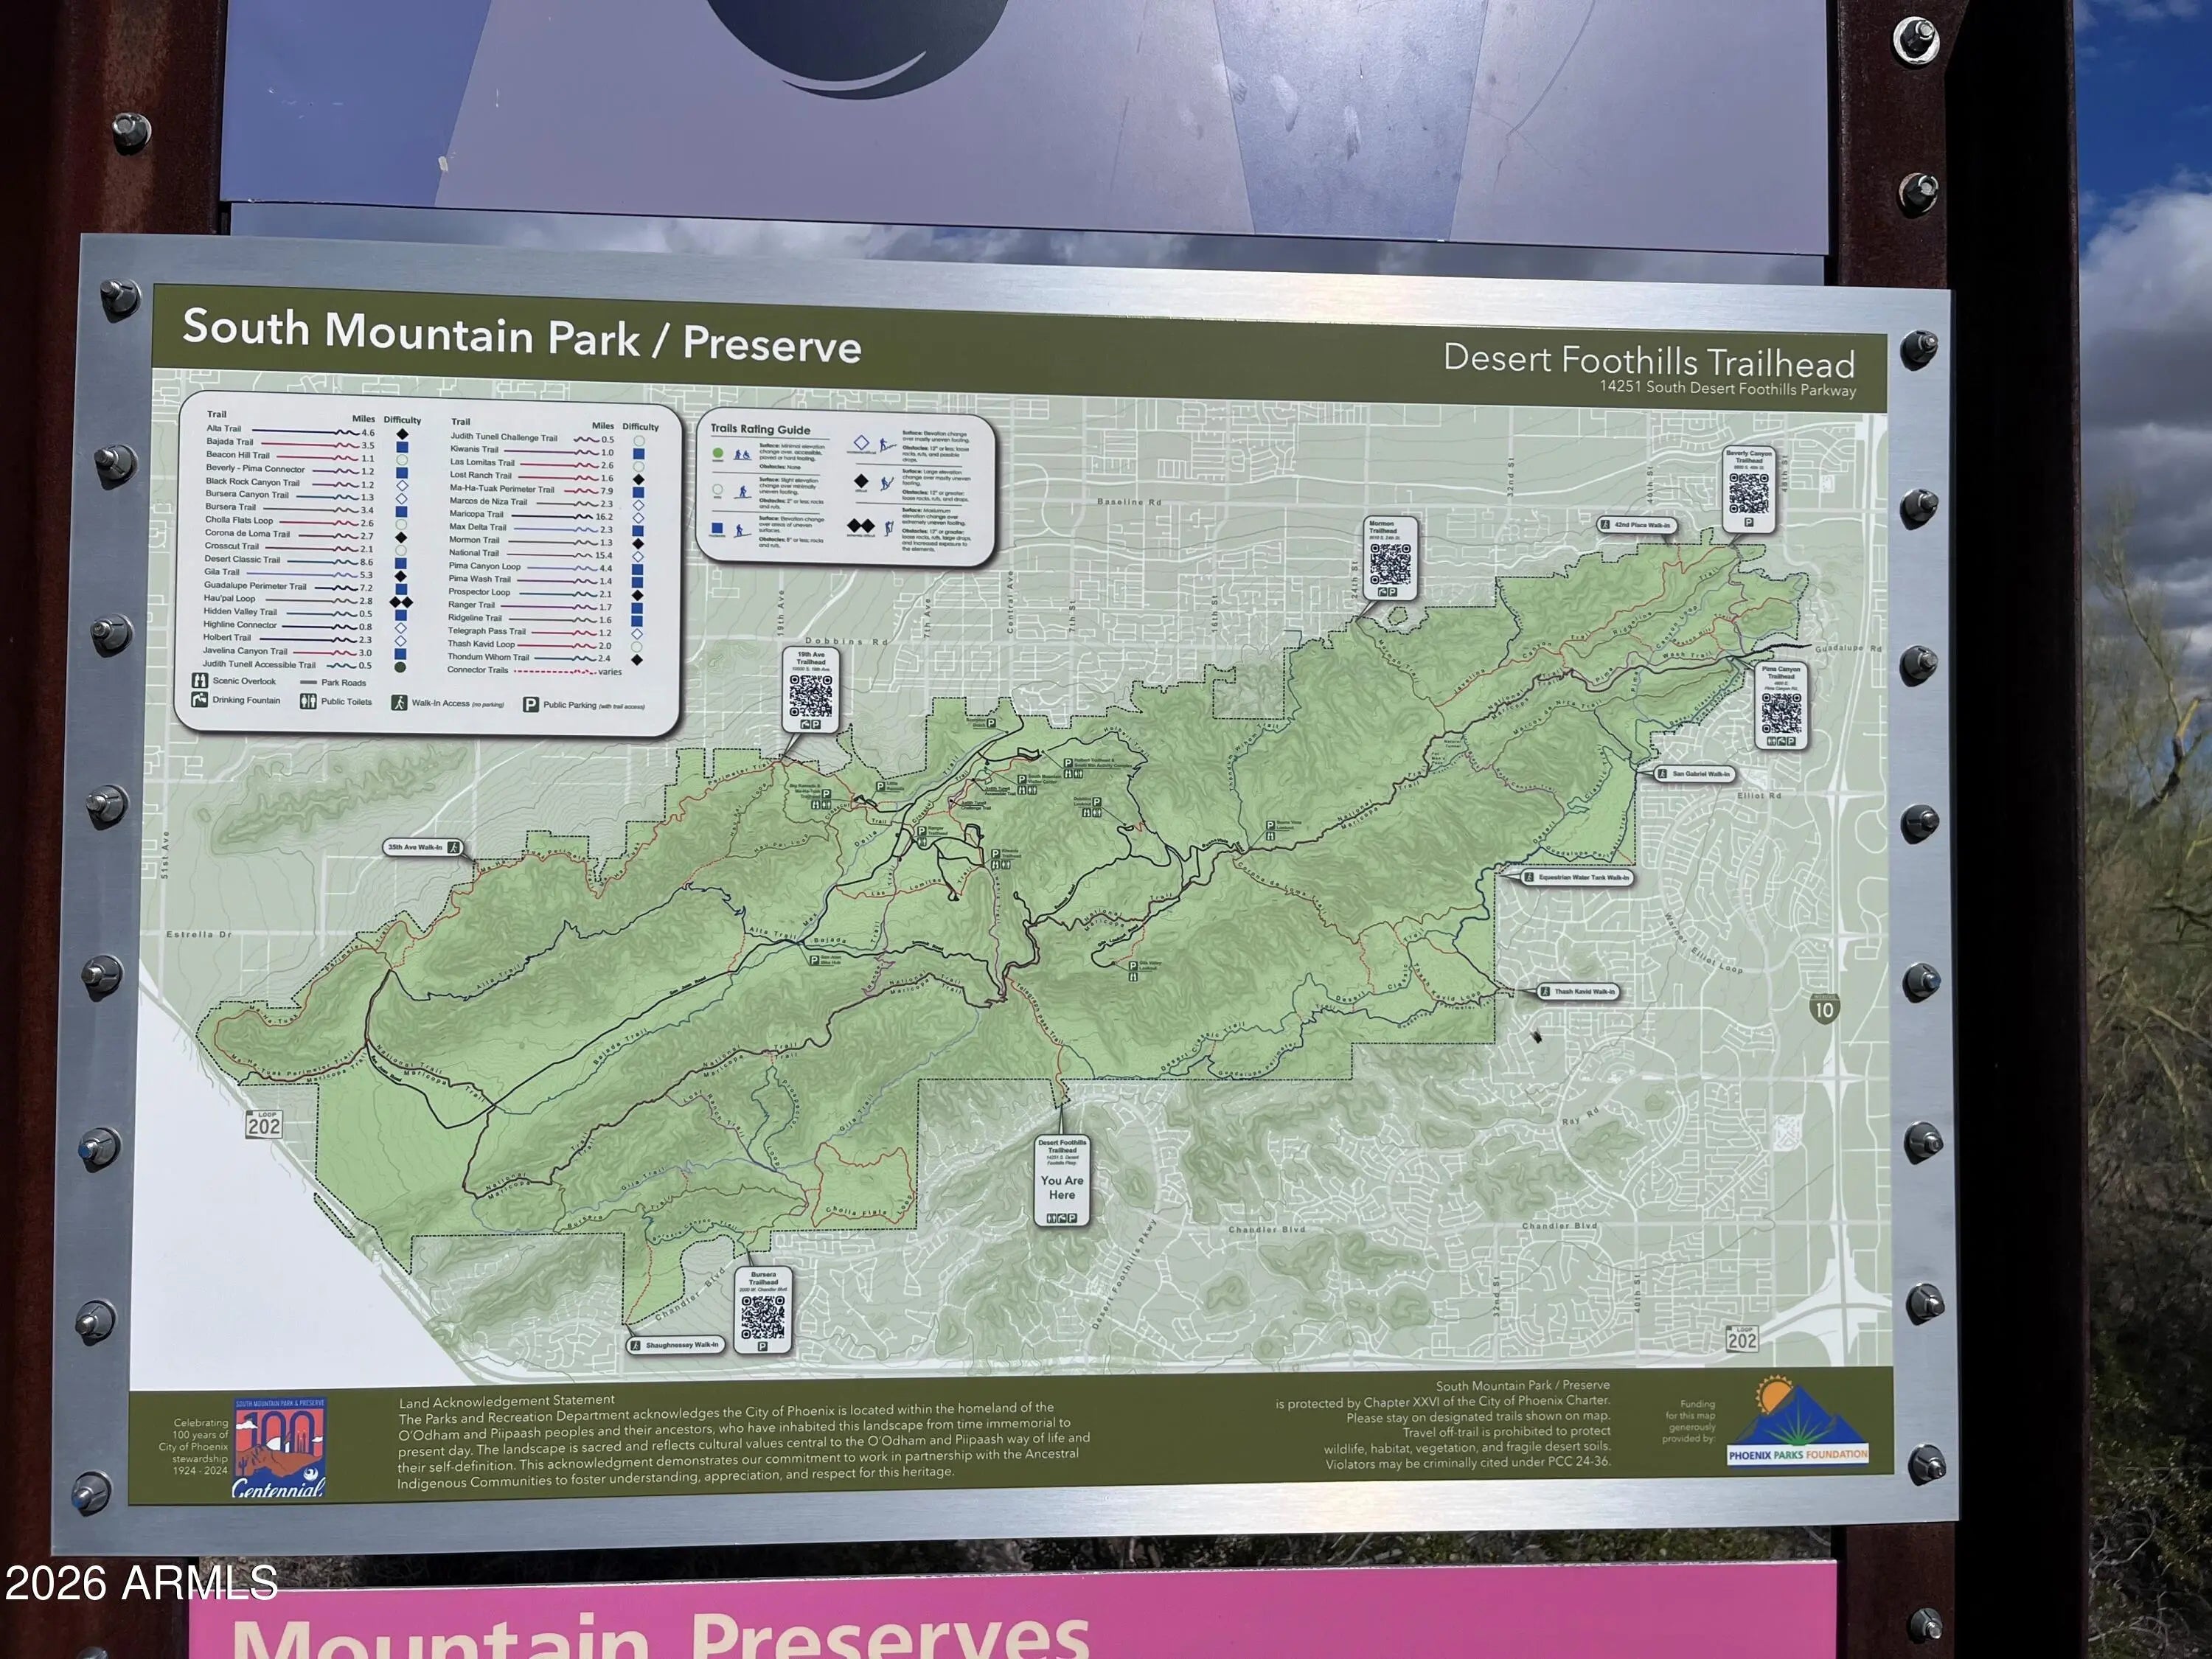
Task: Click the Public Toilets legend icon
Action: [308, 701]
